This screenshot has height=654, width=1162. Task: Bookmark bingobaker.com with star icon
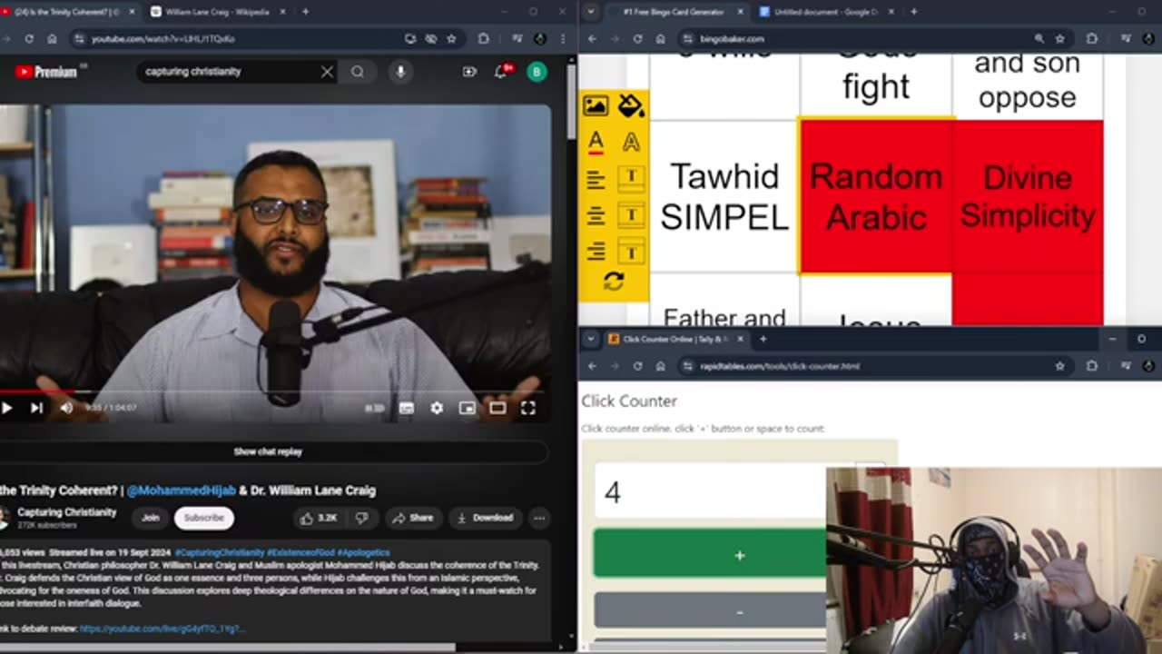[1059, 39]
